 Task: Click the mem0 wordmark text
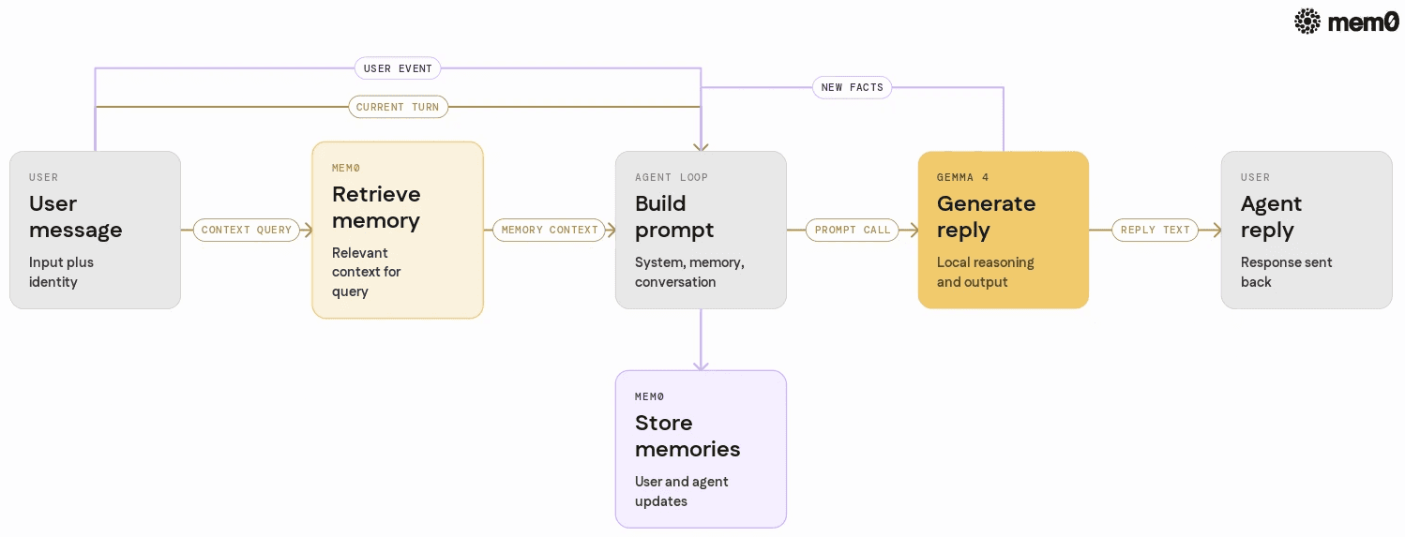(1364, 22)
